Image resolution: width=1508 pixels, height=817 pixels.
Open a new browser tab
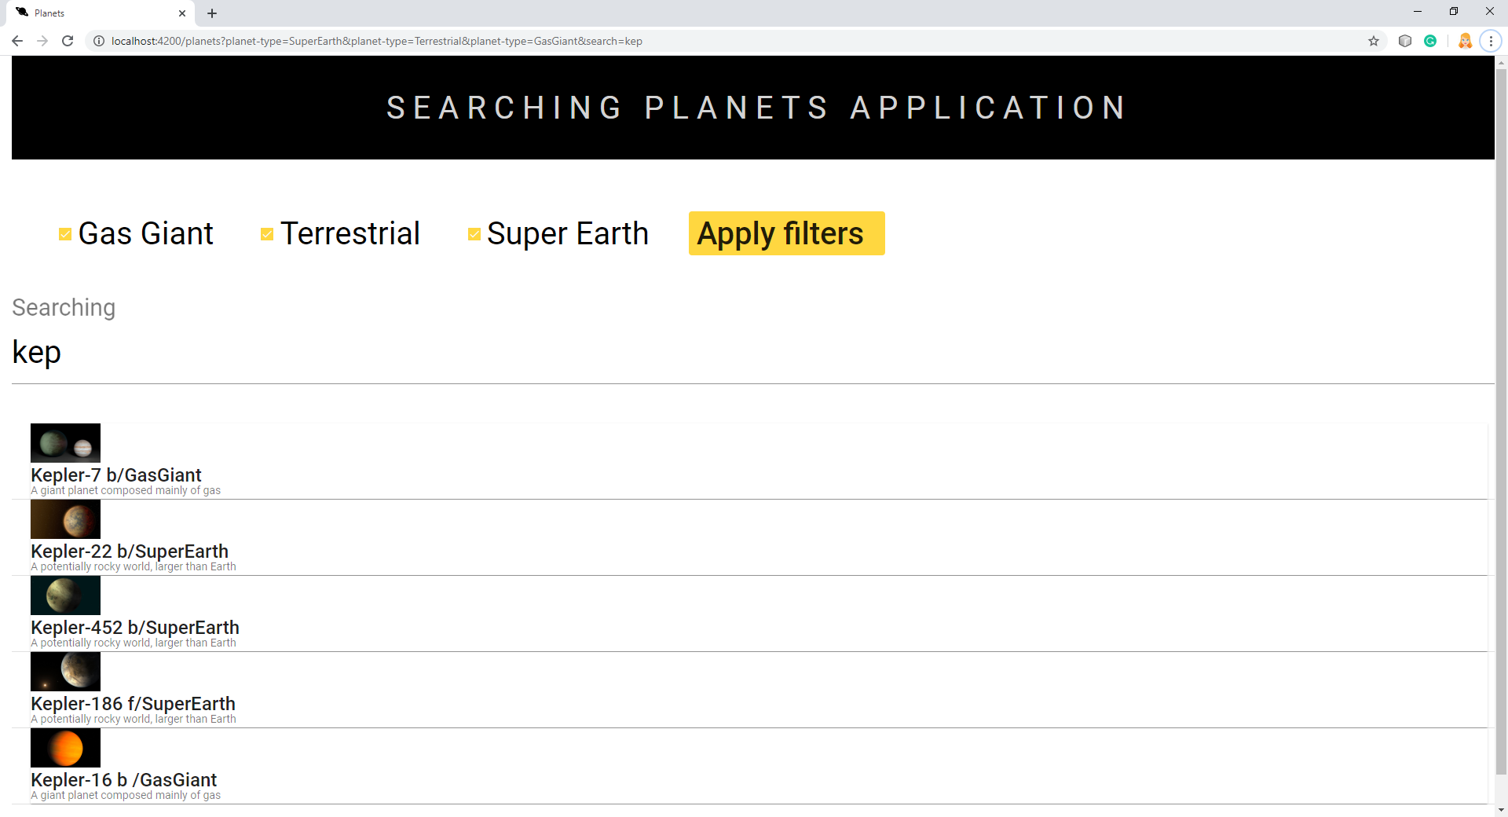211,13
